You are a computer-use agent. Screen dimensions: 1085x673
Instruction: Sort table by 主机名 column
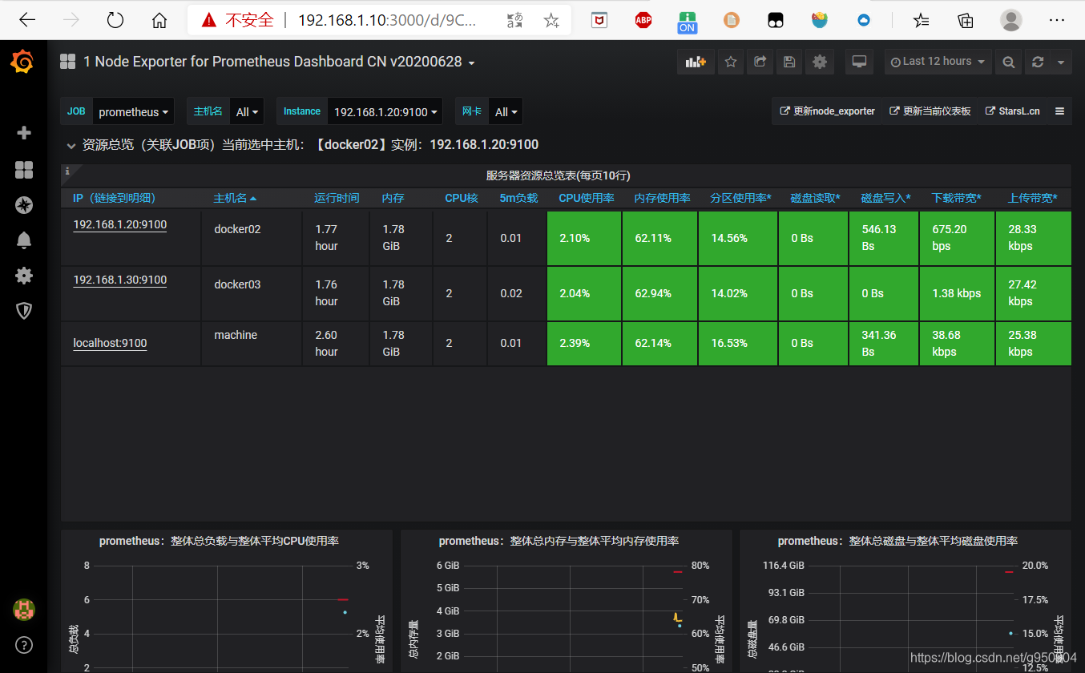[x=235, y=198]
